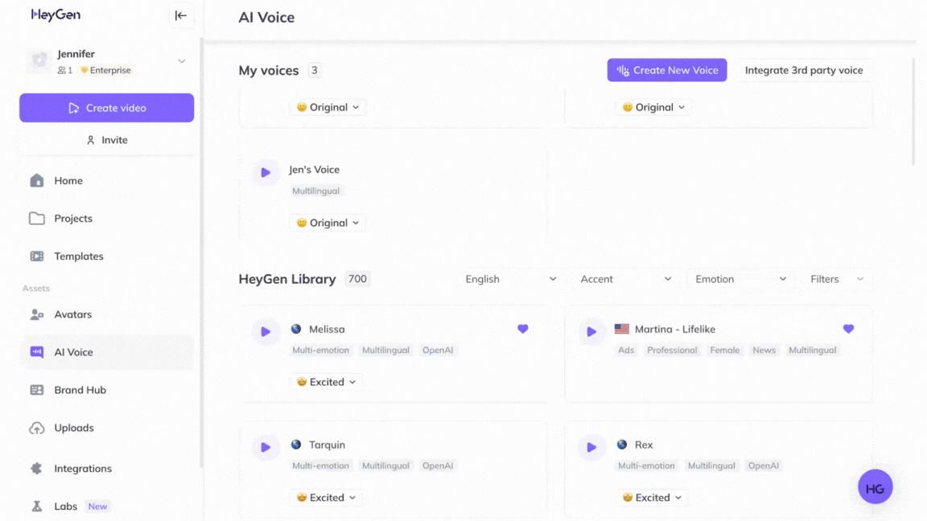Screen dimensions: 927x521
Task: Click the OpenAI tag on Rex
Action: pyautogui.click(x=763, y=466)
